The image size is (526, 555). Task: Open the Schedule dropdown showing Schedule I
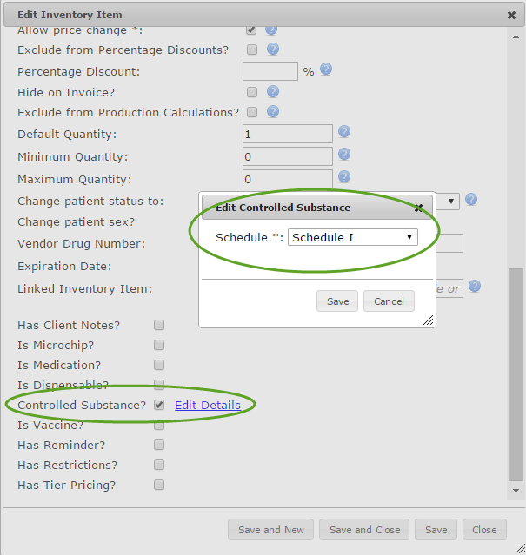click(x=353, y=237)
